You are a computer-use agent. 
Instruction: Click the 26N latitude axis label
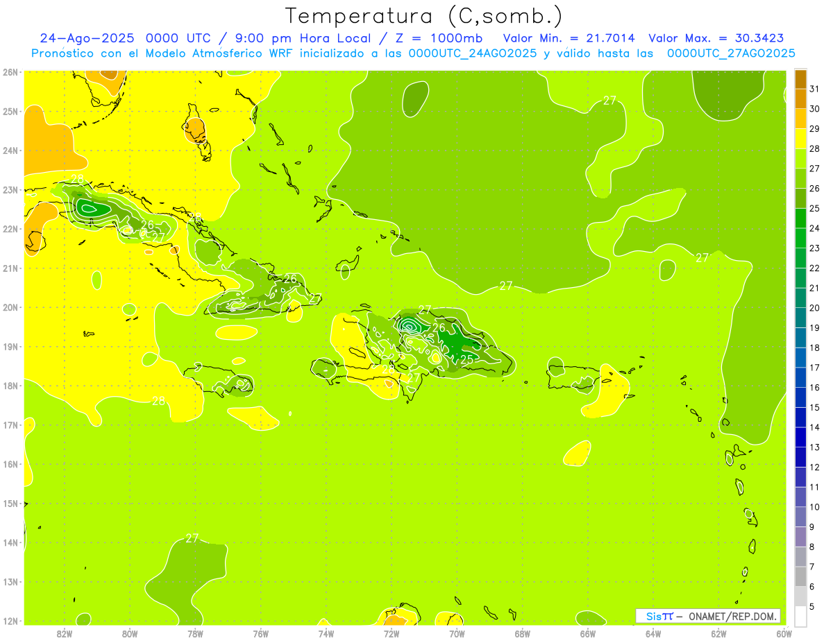[10, 72]
